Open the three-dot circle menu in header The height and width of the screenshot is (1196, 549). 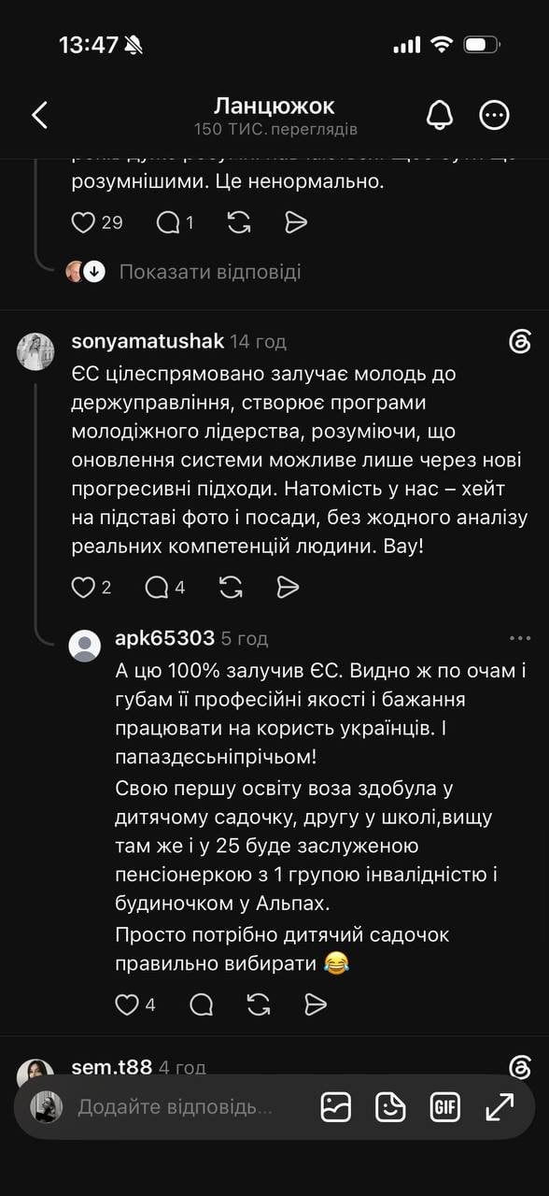tap(494, 115)
